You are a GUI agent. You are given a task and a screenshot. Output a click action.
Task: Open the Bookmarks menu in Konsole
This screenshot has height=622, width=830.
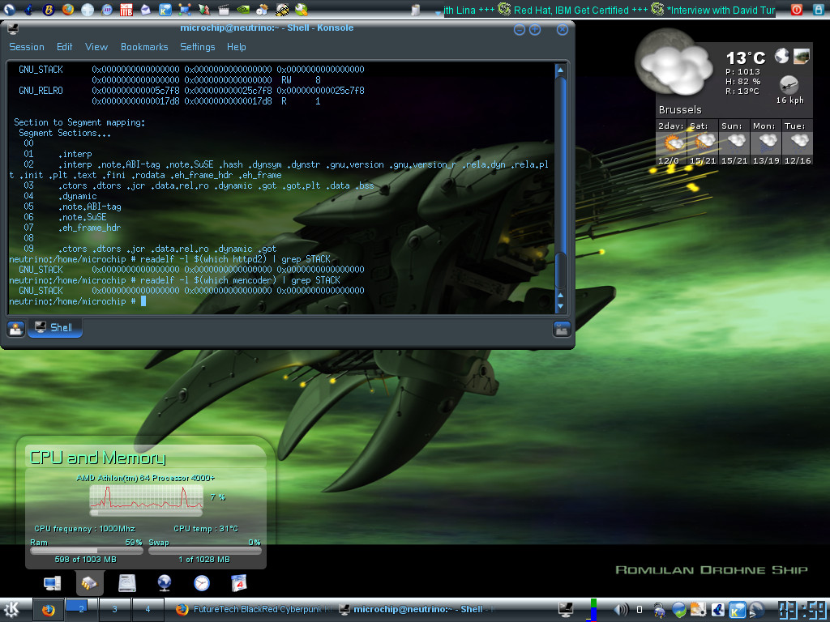tap(144, 47)
